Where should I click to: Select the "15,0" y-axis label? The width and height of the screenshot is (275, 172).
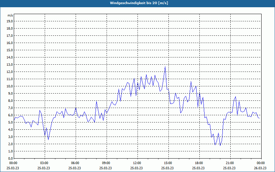click(10, 50)
